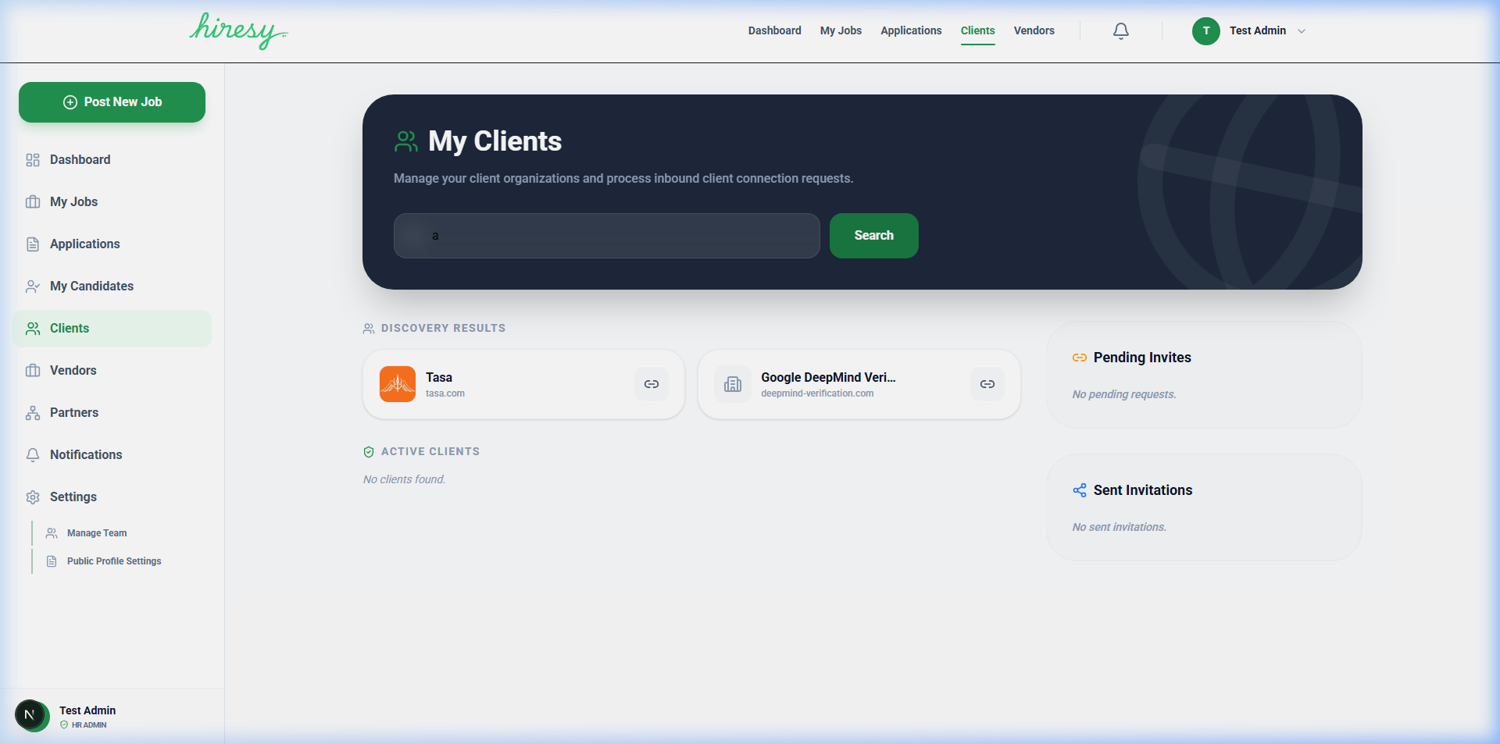Open Dashboard label in sidebar
Screen dimensions: 1500x744
click(80, 159)
